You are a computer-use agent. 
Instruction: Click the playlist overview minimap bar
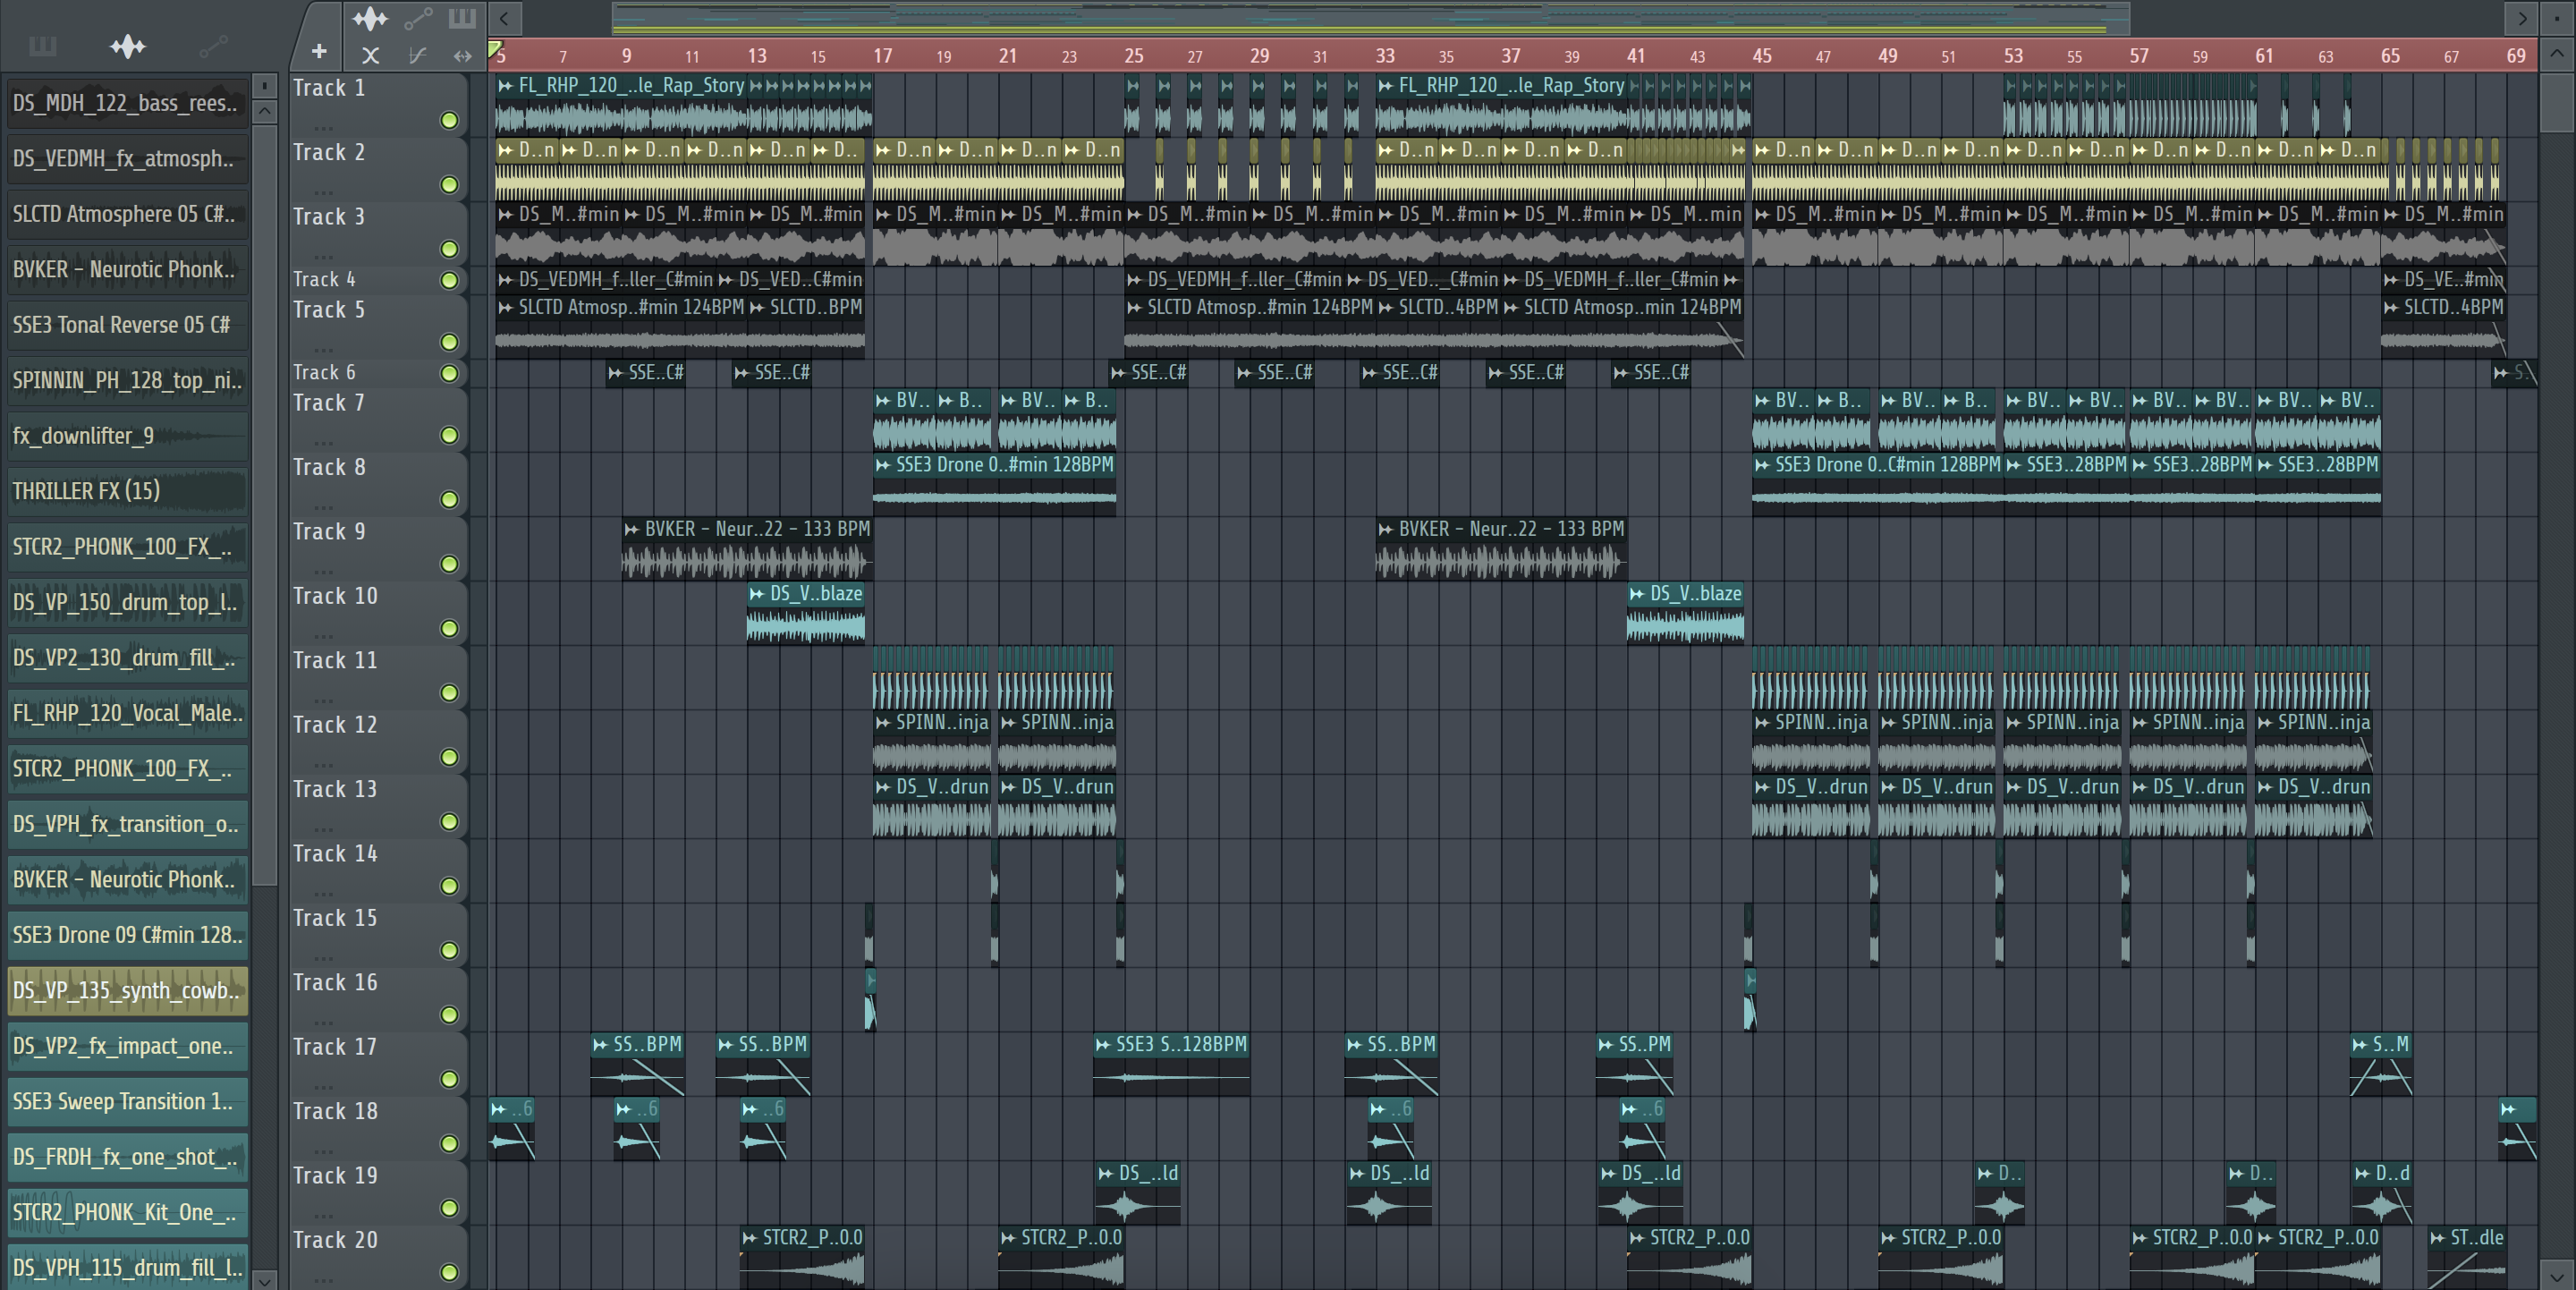[x=1370, y=18]
